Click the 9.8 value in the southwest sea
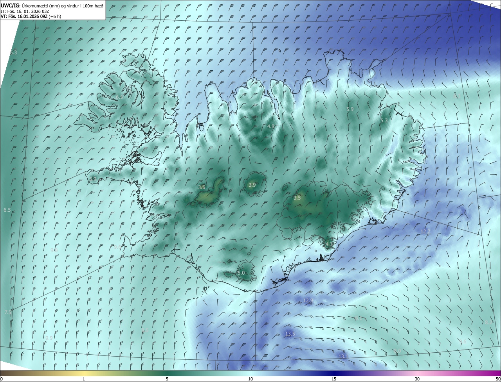The image size is (501, 382). [54, 250]
